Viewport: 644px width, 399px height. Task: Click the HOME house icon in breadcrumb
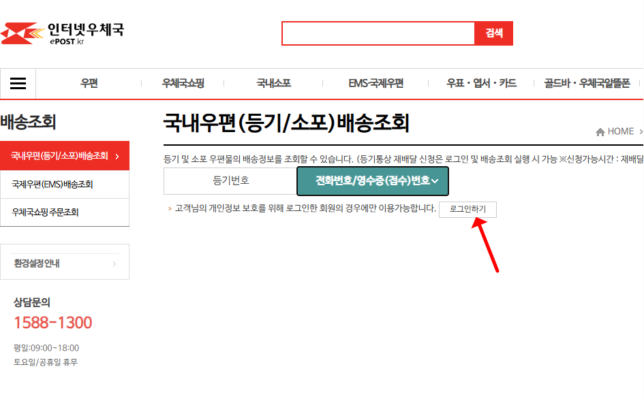tap(600, 132)
